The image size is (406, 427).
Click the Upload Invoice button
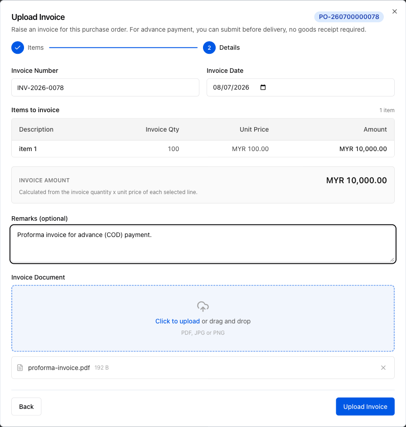(x=365, y=407)
